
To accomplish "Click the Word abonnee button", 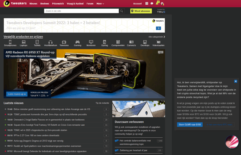I will tap(141, 11).
